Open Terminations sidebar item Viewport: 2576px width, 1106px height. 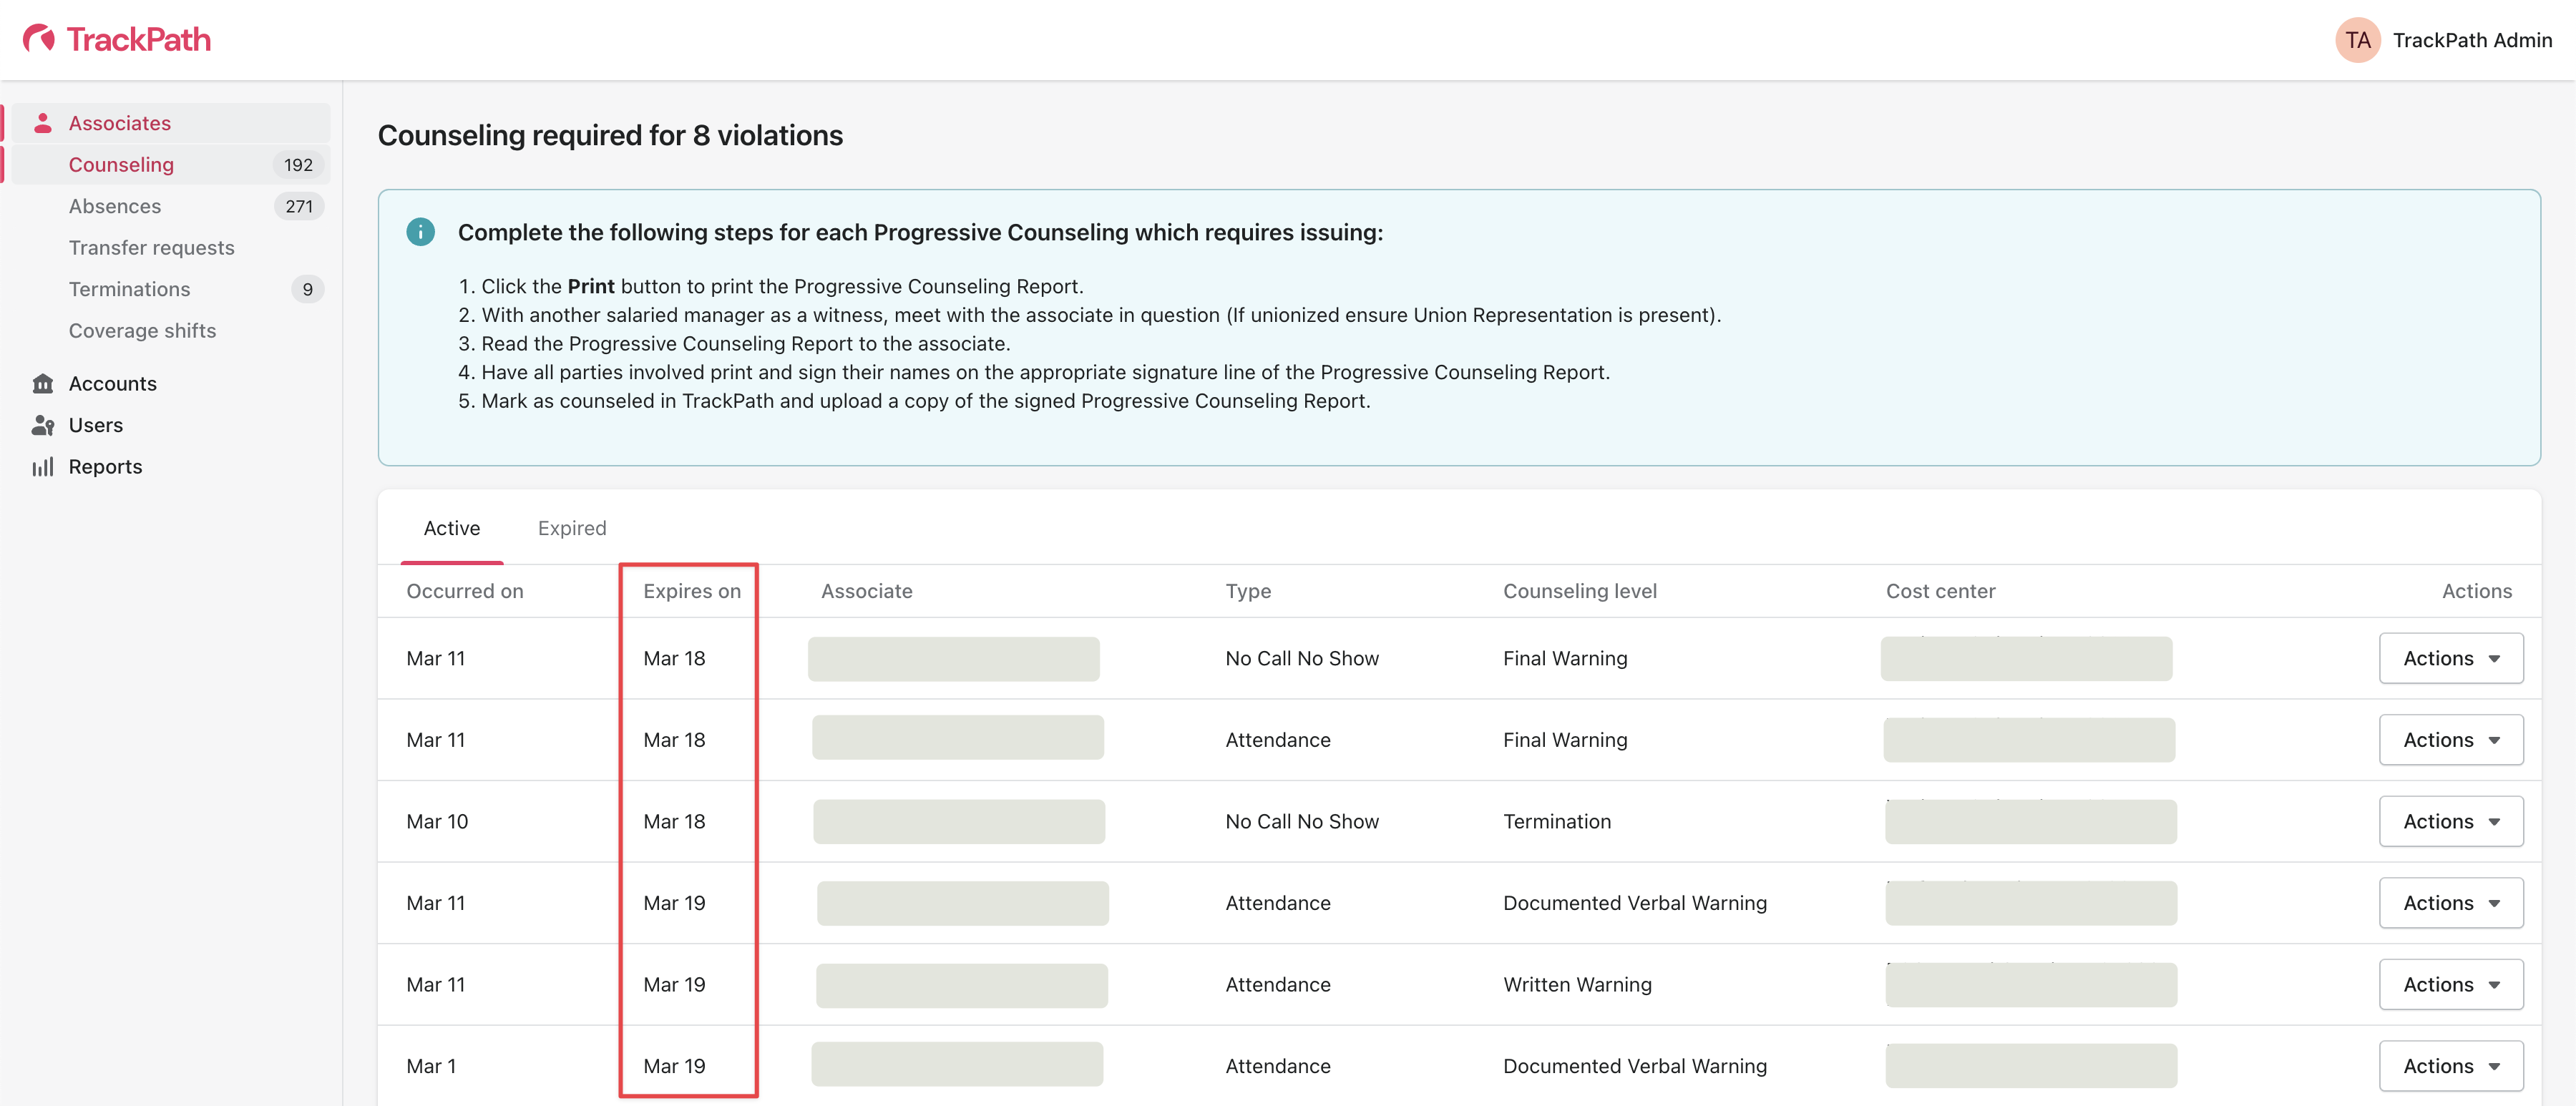[x=129, y=289]
